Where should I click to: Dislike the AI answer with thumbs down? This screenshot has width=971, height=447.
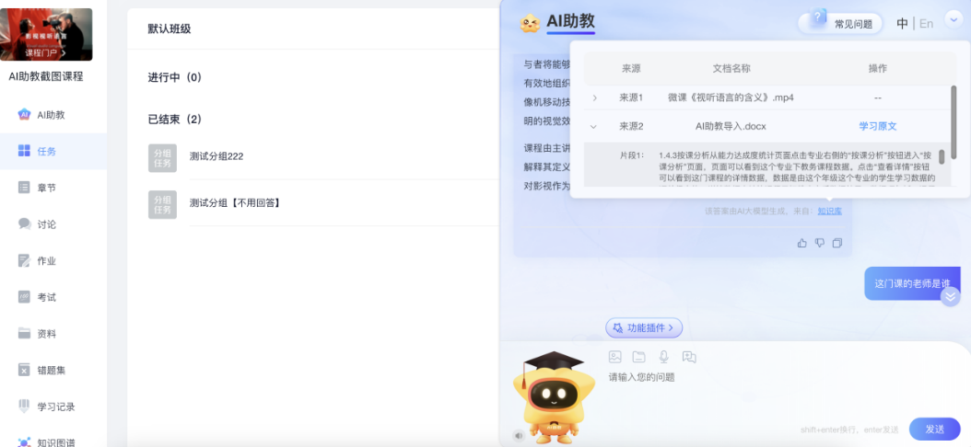point(819,243)
